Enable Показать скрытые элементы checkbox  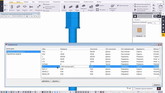point(134,89)
